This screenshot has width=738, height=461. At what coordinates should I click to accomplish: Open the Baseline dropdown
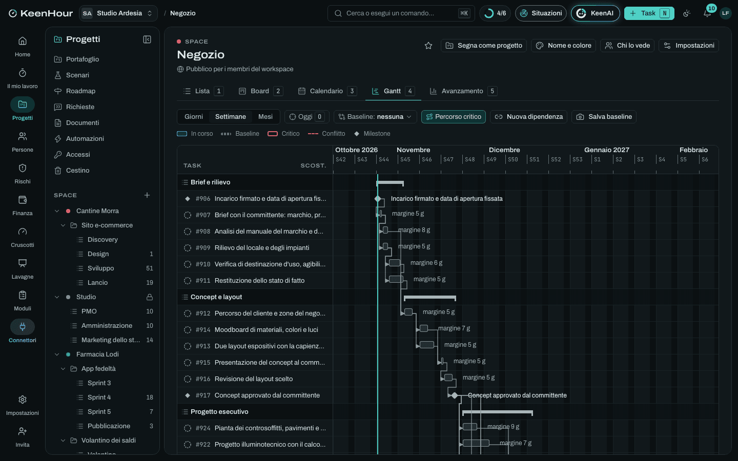coord(375,117)
